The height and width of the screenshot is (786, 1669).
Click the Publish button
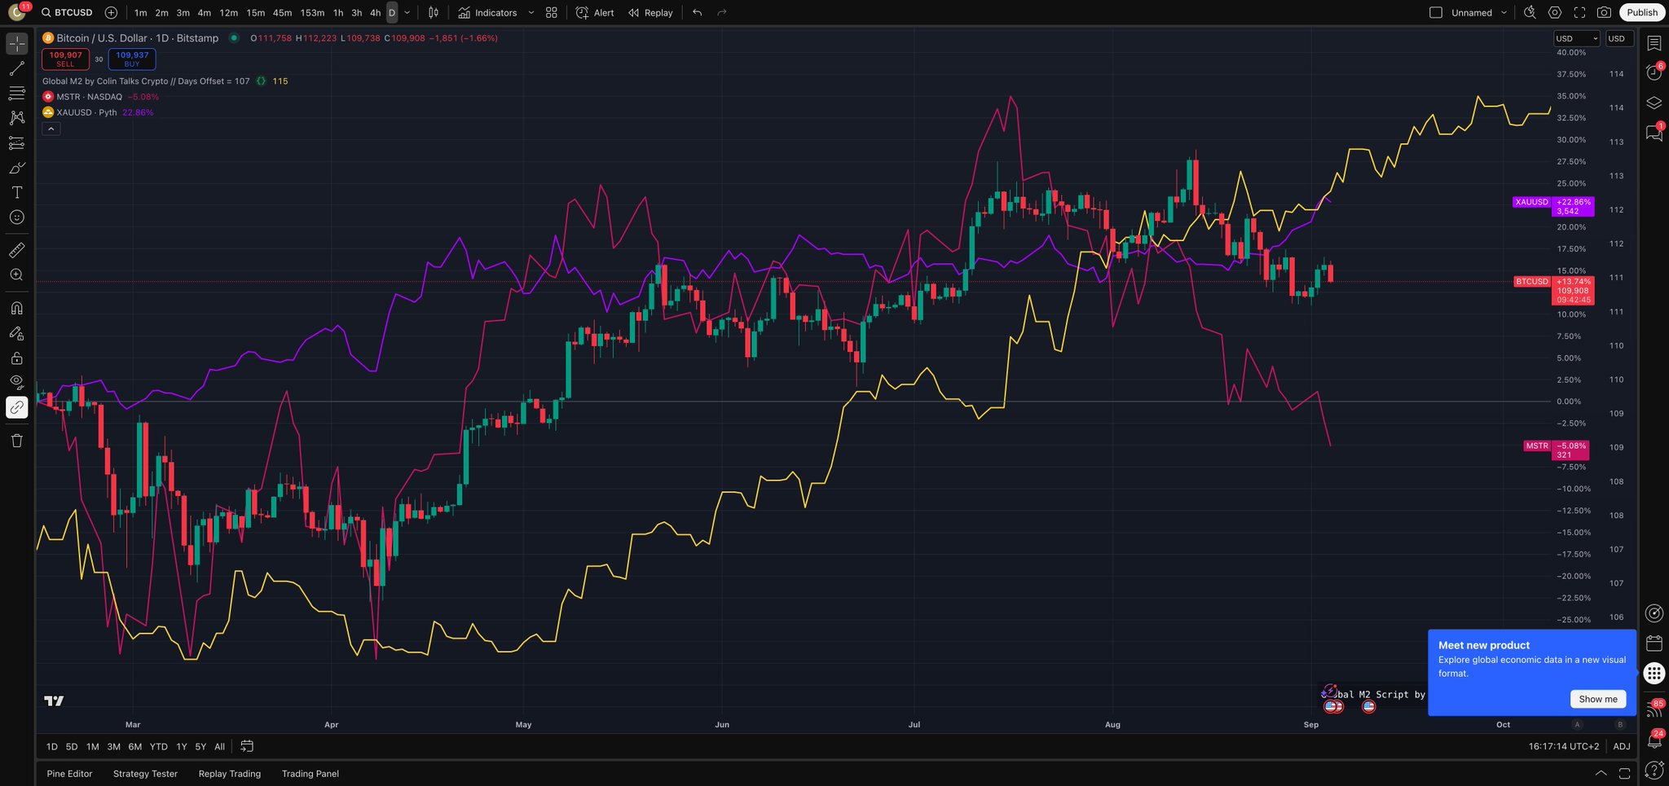pyautogui.click(x=1642, y=13)
